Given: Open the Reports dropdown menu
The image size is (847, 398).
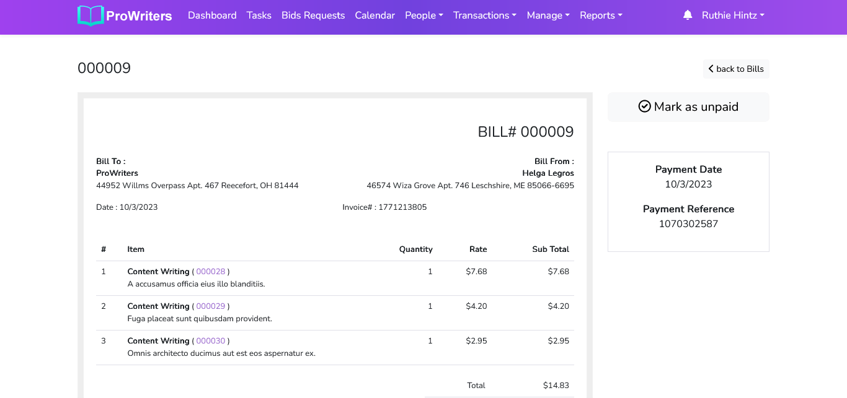Looking at the screenshot, I should pos(600,15).
